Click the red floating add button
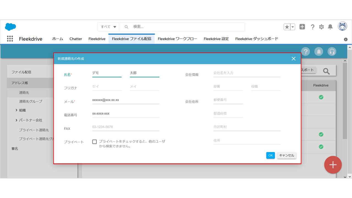352x198 pixels. (x=333, y=165)
